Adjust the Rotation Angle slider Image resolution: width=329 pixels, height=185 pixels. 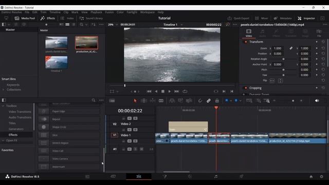283,59
